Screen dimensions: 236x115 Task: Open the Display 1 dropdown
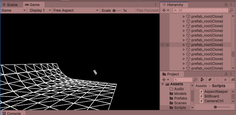point(40,10)
